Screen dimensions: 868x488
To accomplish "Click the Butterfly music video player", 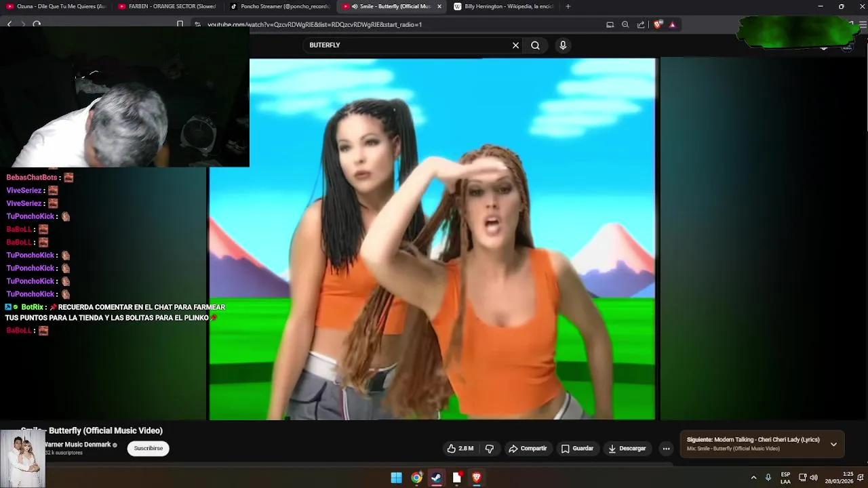I will (x=433, y=239).
